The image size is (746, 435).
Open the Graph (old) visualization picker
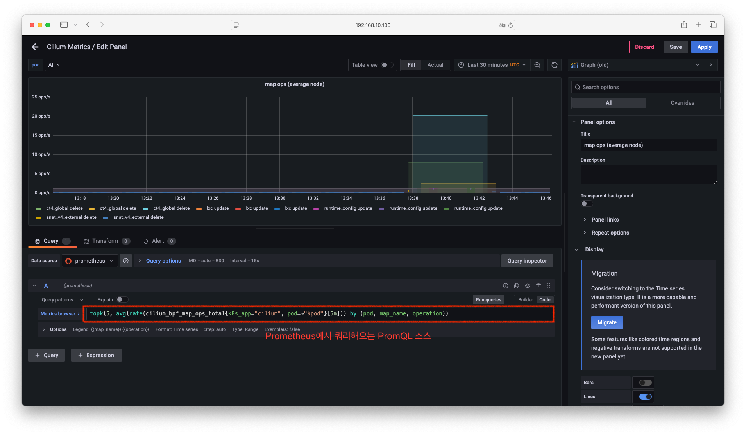(635, 65)
